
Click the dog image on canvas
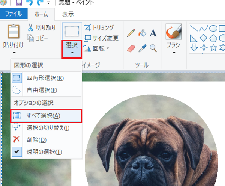(x=151, y=140)
